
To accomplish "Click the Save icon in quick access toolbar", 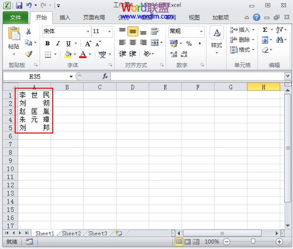I will click(x=19, y=5).
